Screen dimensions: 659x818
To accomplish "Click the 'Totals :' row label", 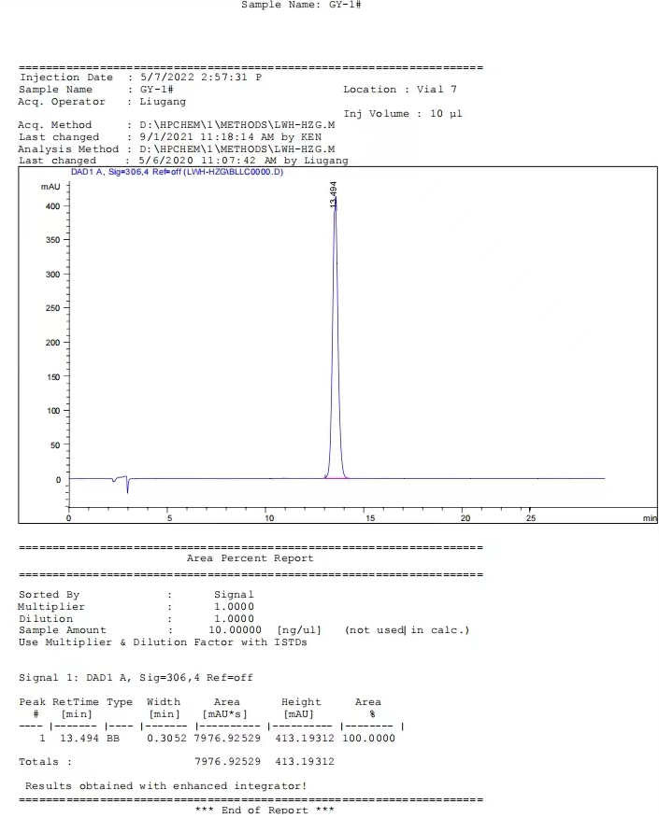I will click(46, 762).
